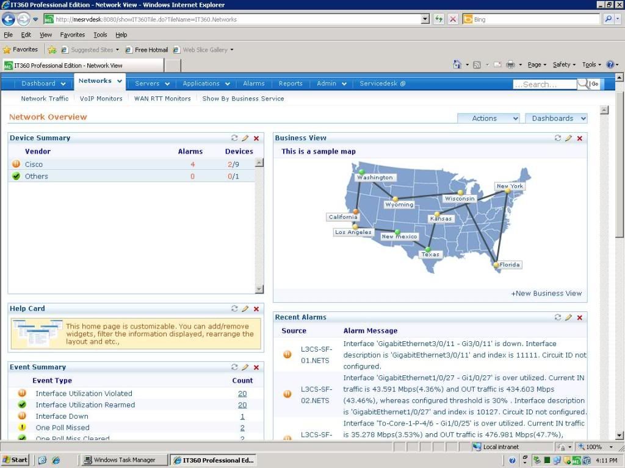Remove the Business View widget
Viewport: 625px width, 468px height.
(x=580, y=138)
